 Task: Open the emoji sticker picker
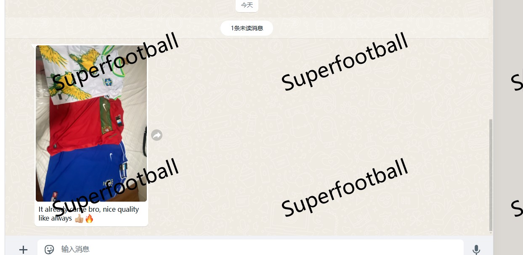[x=49, y=249]
